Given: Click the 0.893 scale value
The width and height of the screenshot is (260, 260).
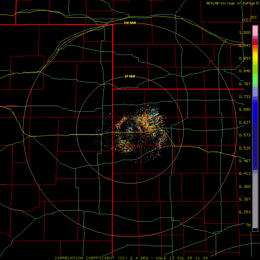Looking at the screenshot, I should click(245, 58).
